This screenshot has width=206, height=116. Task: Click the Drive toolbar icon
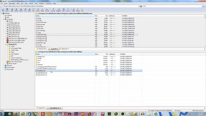pos(3,10)
